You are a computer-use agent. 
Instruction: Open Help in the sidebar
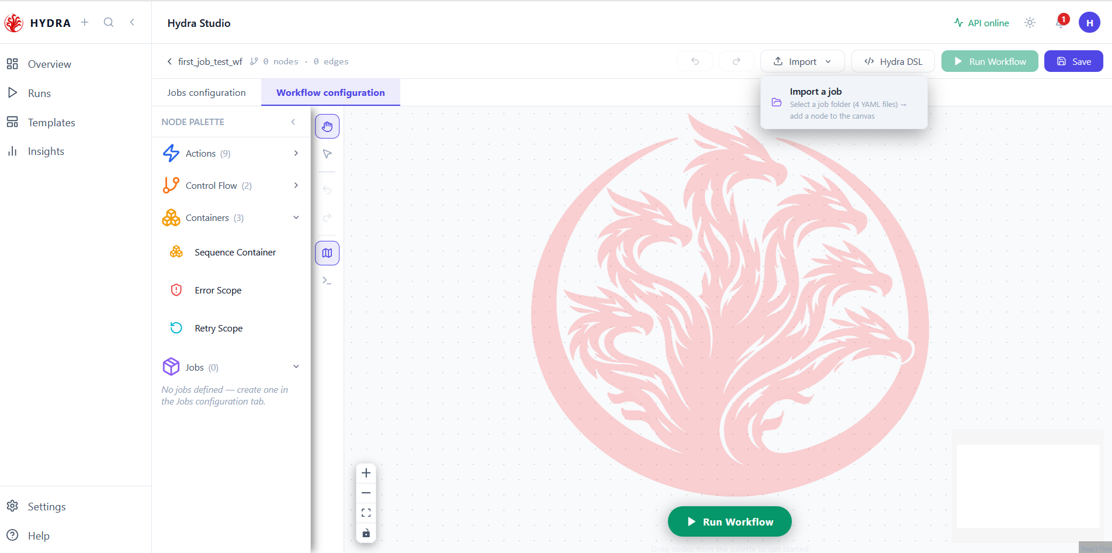pyautogui.click(x=75, y=535)
